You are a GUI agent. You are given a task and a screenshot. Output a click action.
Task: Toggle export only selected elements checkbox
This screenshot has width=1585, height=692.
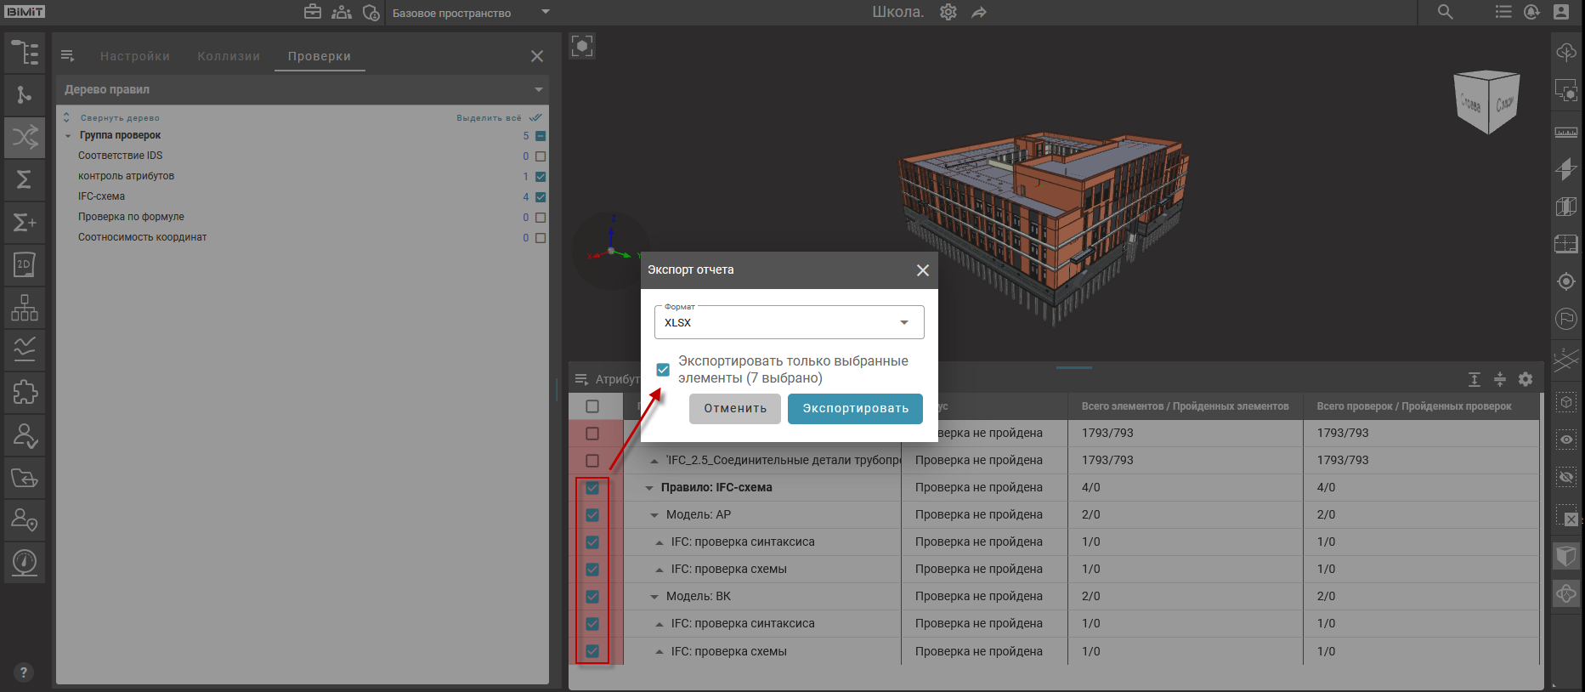click(663, 370)
